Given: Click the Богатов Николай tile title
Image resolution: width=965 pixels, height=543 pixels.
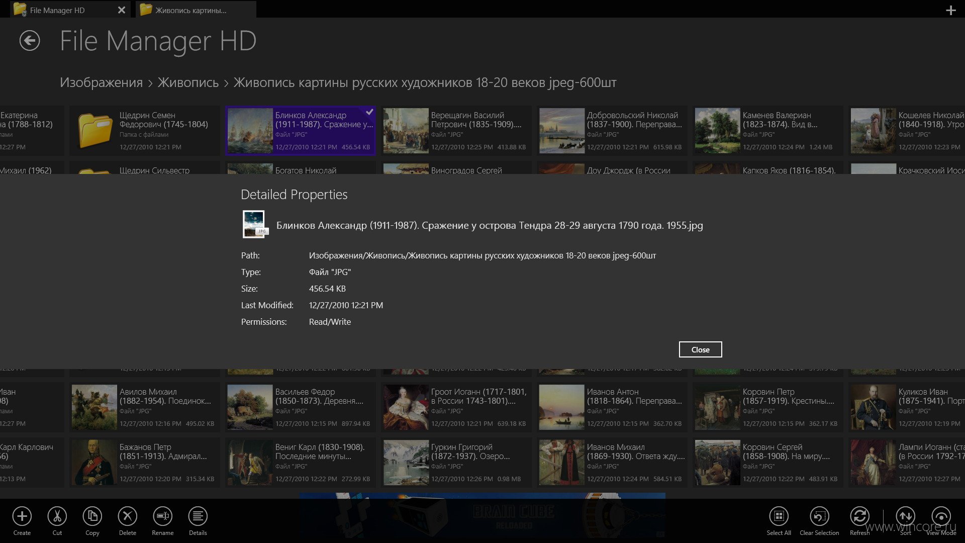Looking at the screenshot, I should [306, 170].
